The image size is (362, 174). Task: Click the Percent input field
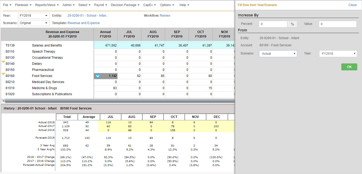coord(273,24)
